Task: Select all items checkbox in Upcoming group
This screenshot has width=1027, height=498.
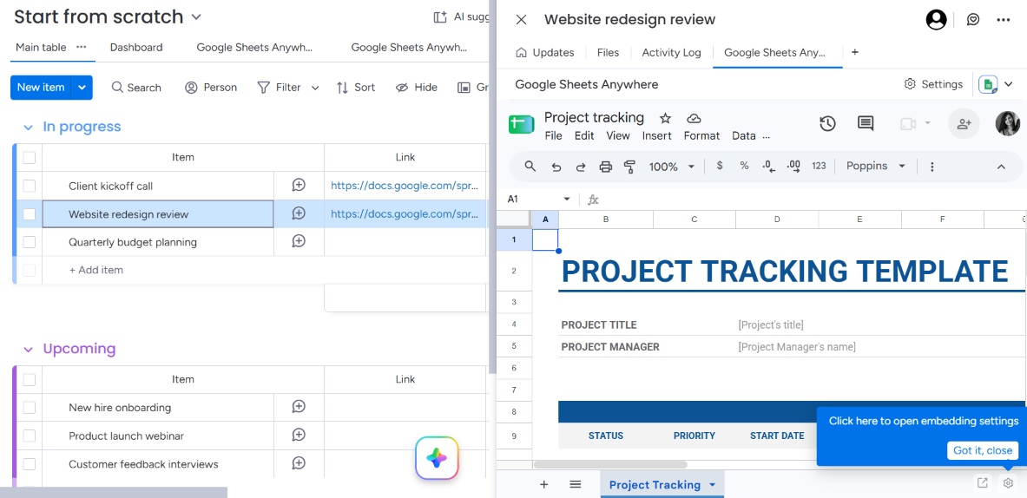Action: [29, 379]
